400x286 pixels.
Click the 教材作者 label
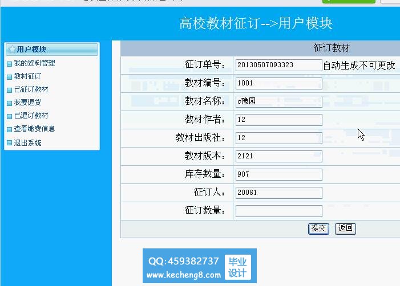[x=205, y=119]
